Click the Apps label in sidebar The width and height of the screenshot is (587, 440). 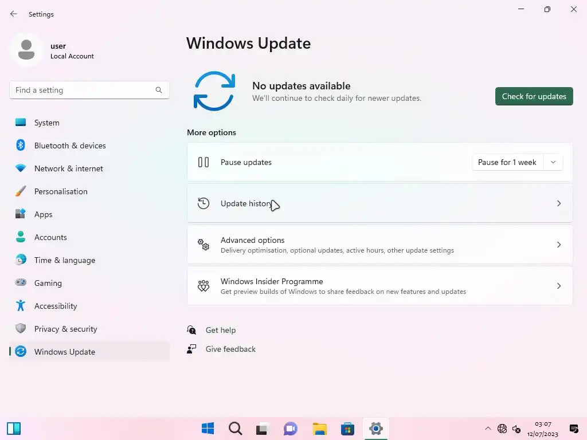point(44,214)
